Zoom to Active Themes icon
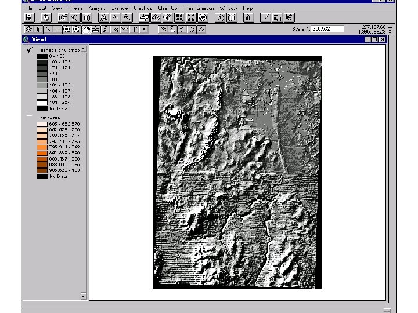Screen dimensions: 418x313 tap(156, 18)
